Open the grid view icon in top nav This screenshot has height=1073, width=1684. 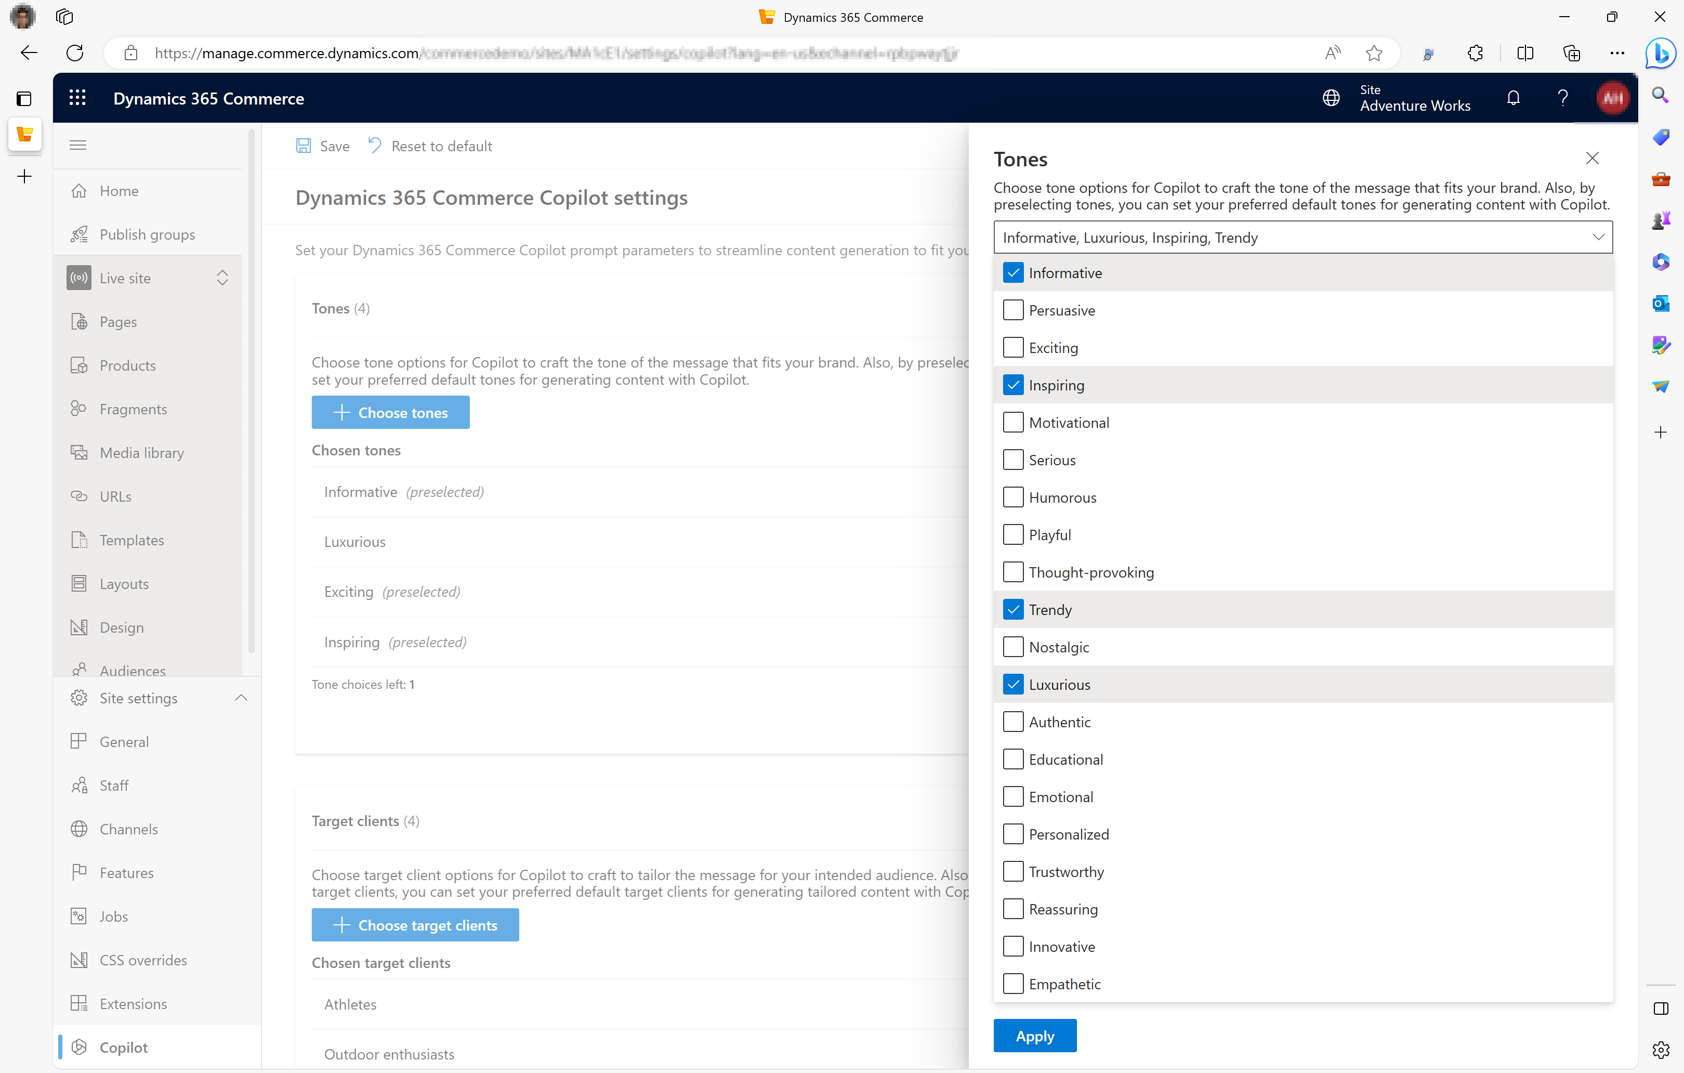(x=77, y=98)
